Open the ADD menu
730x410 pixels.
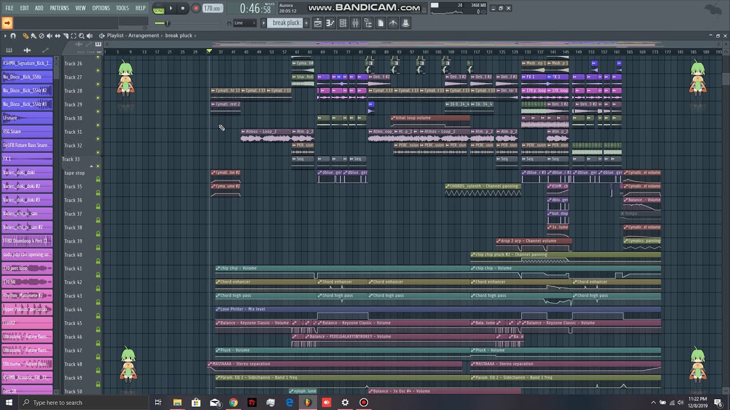[x=39, y=8]
